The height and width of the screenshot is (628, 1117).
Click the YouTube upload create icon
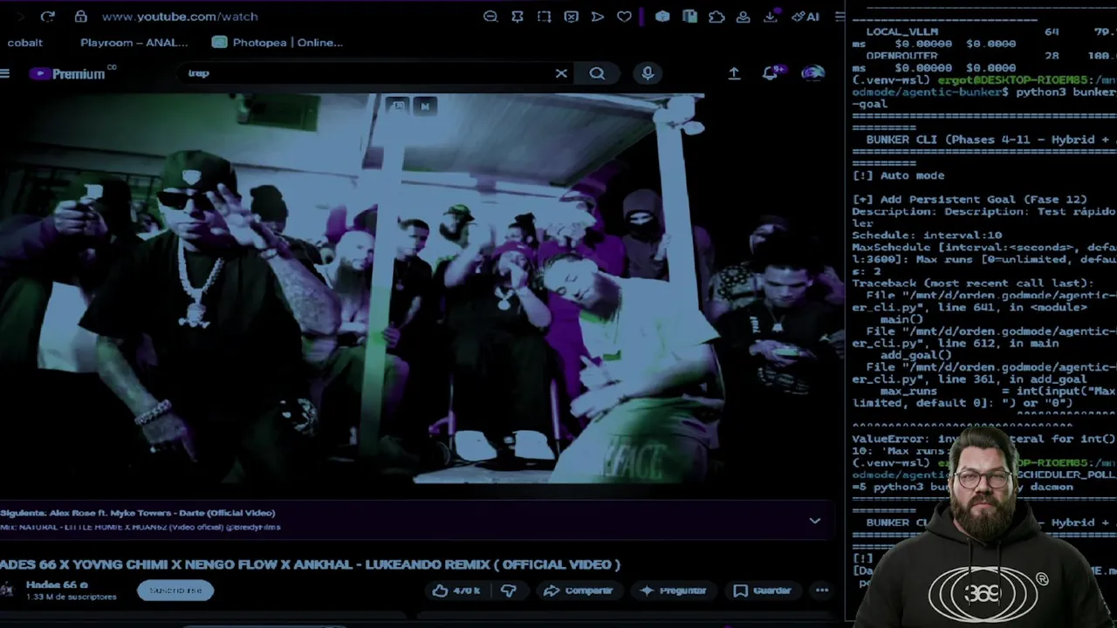point(734,73)
